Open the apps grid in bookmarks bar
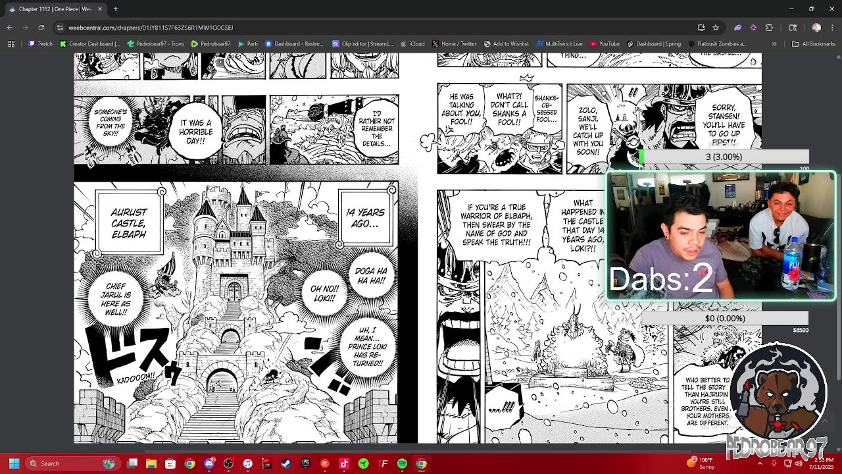The height and width of the screenshot is (474, 842). pyautogui.click(x=11, y=44)
